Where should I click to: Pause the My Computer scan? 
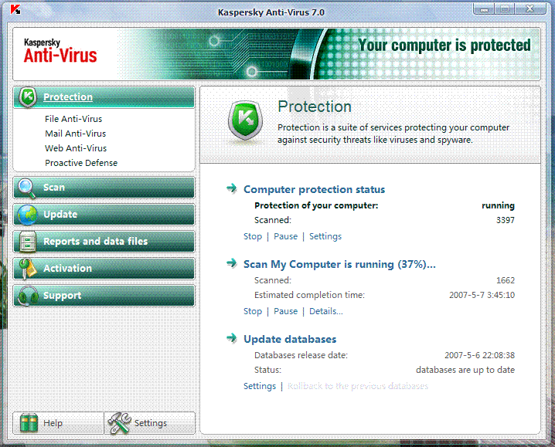pyautogui.click(x=286, y=311)
